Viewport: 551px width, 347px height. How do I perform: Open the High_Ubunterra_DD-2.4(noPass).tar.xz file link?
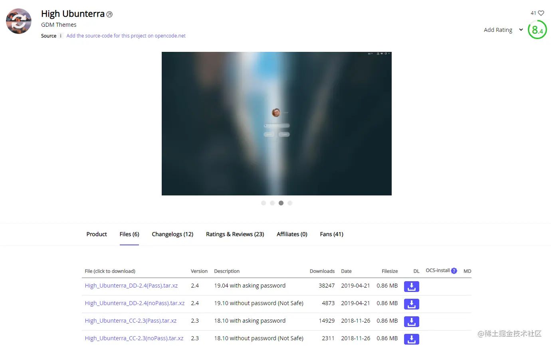[135, 303]
